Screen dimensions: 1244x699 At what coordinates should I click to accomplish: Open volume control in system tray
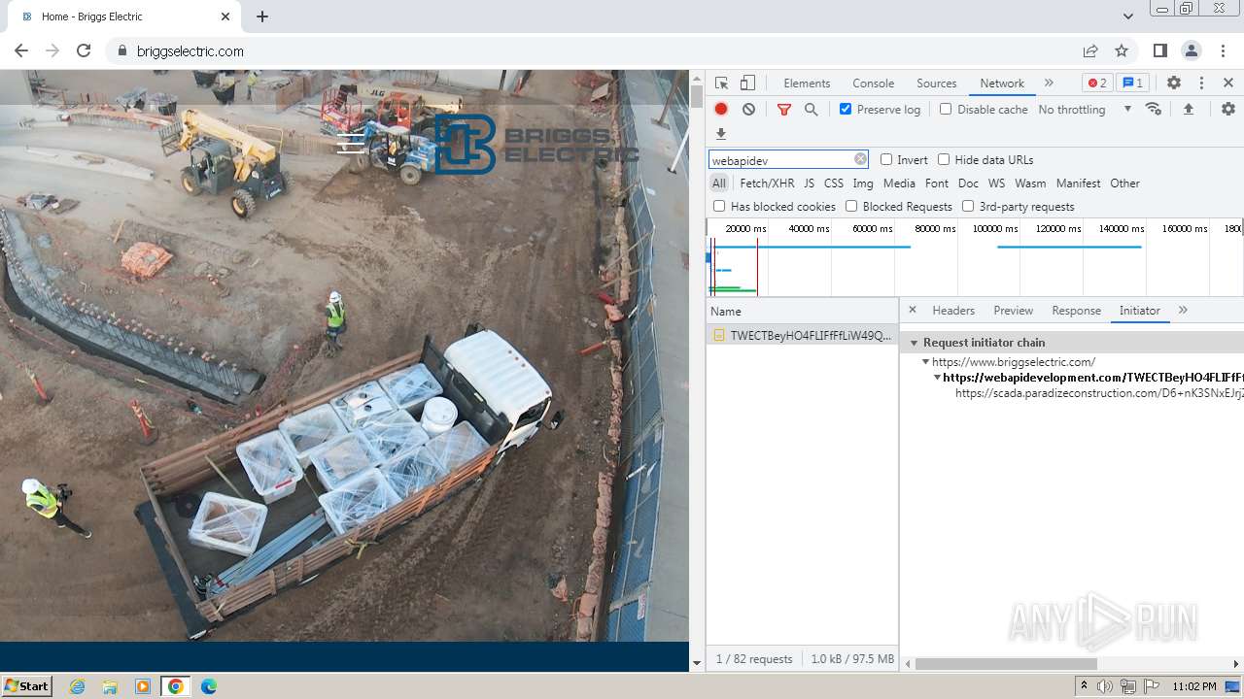click(x=1105, y=686)
